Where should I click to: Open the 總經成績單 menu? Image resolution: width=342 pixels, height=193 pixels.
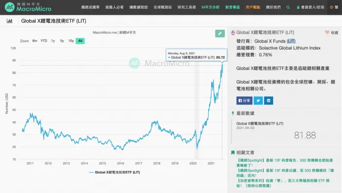90,7
